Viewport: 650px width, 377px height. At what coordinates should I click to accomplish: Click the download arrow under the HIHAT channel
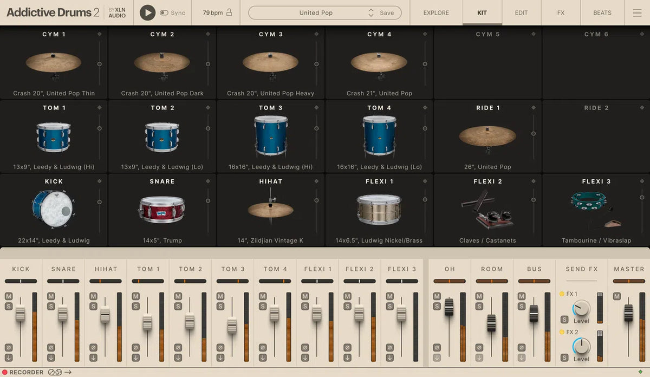point(93,357)
